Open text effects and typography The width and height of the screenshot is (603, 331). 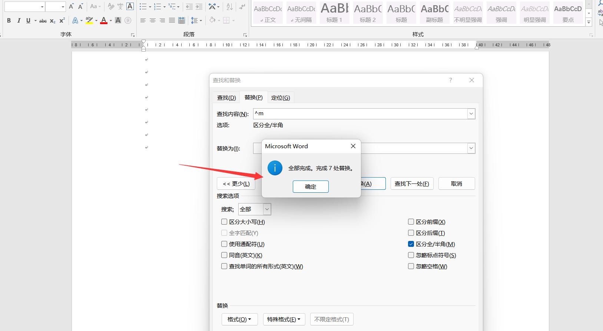(75, 20)
